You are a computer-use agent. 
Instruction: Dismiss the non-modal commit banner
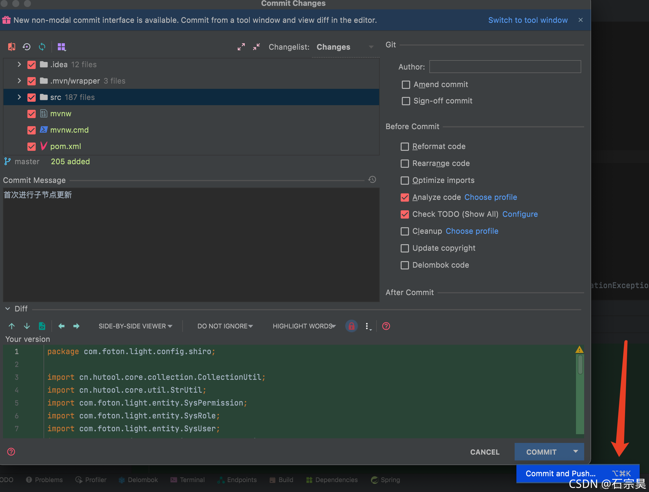(580, 20)
